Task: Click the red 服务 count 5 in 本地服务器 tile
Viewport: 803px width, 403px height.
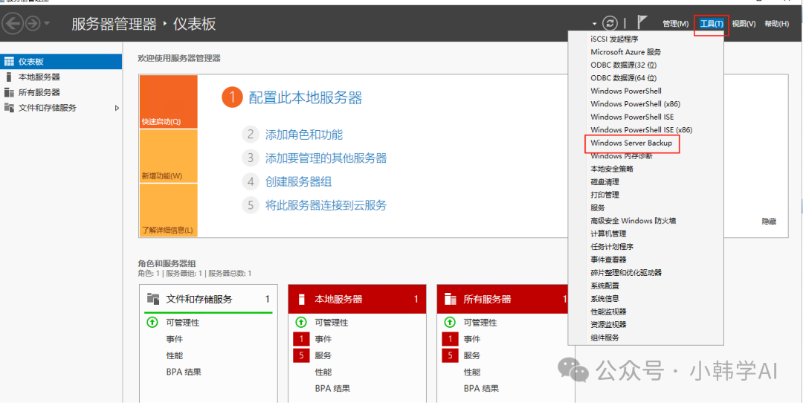Action: pyautogui.click(x=301, y=355)
